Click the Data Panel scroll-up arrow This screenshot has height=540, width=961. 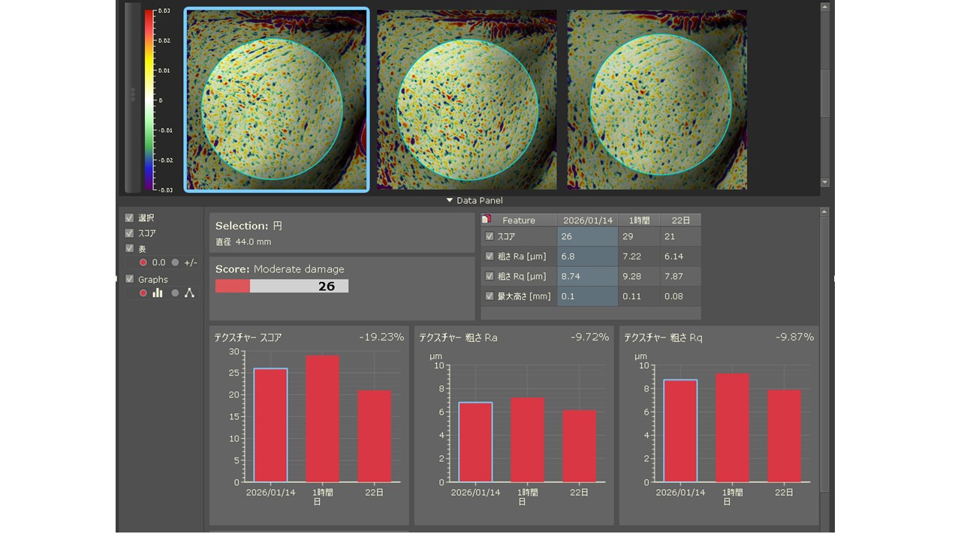pos(825,212)
